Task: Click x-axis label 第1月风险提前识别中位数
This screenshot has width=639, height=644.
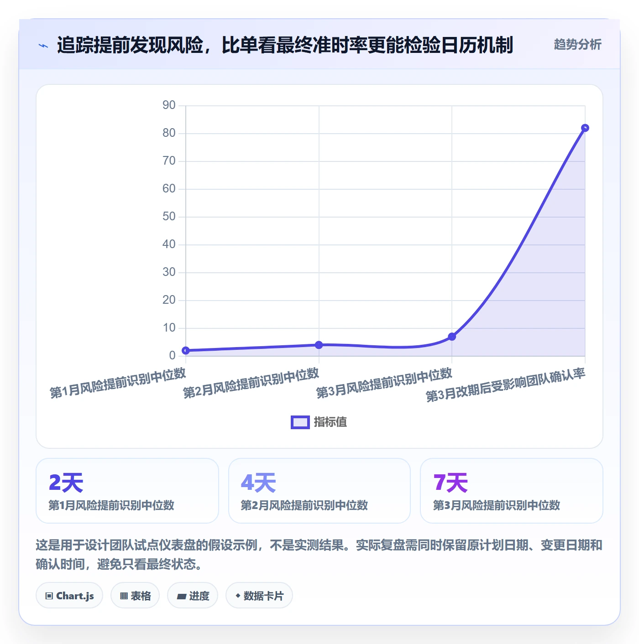Action: (118, 383)
